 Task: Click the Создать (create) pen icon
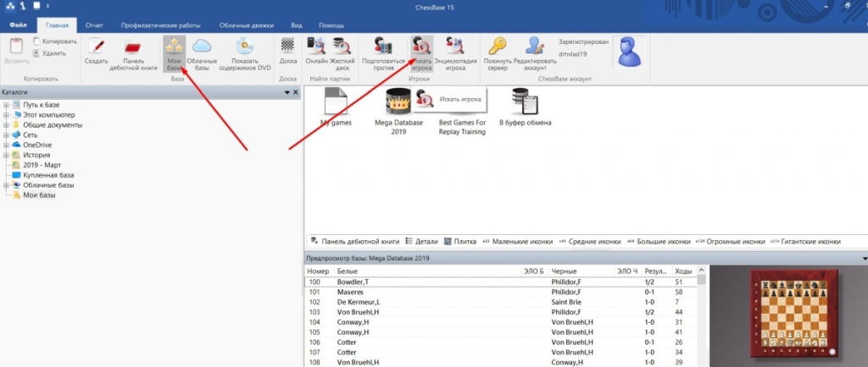pyautogui.click(x=97, y=47)
